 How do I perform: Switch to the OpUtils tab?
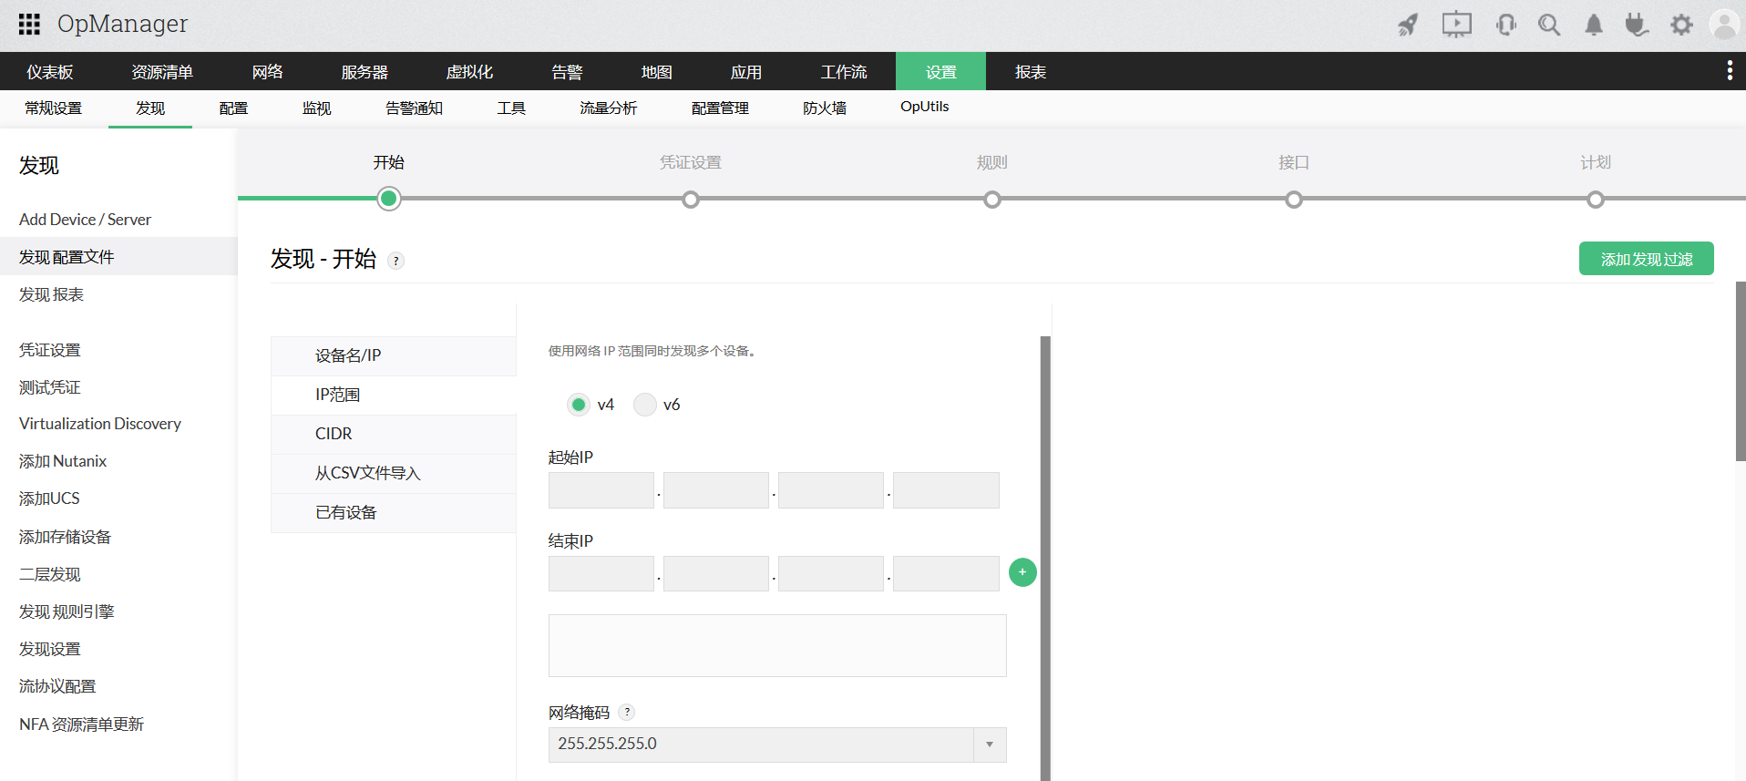click(924, 107)
